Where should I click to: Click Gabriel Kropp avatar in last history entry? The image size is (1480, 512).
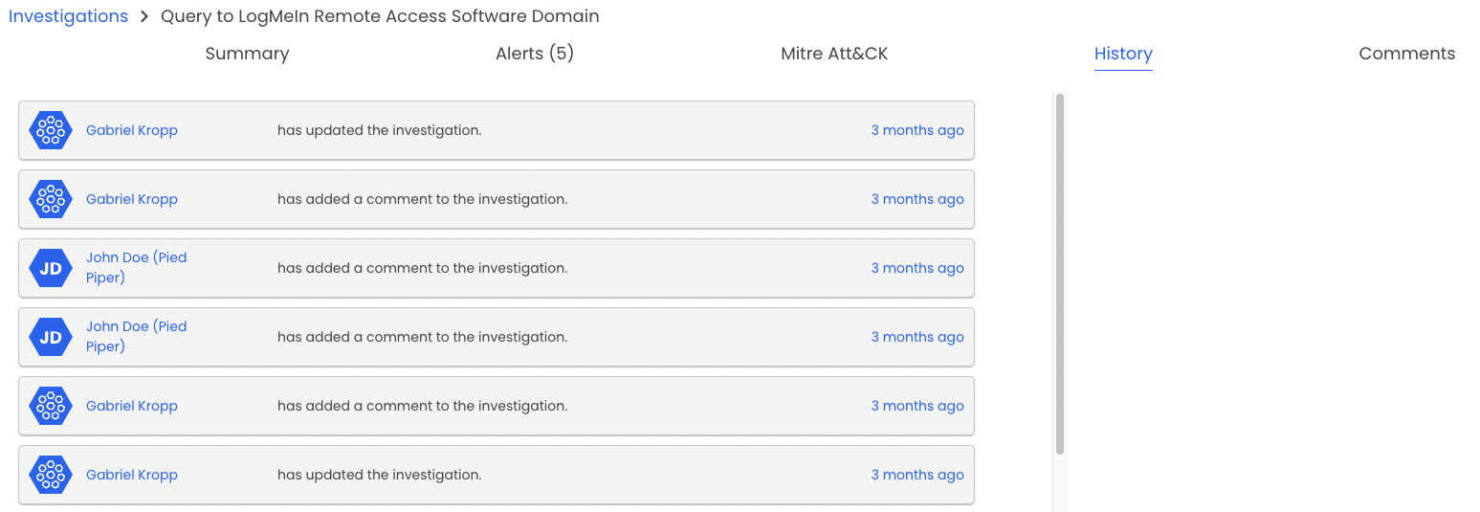pyautogui.click(x=51, y=475)
